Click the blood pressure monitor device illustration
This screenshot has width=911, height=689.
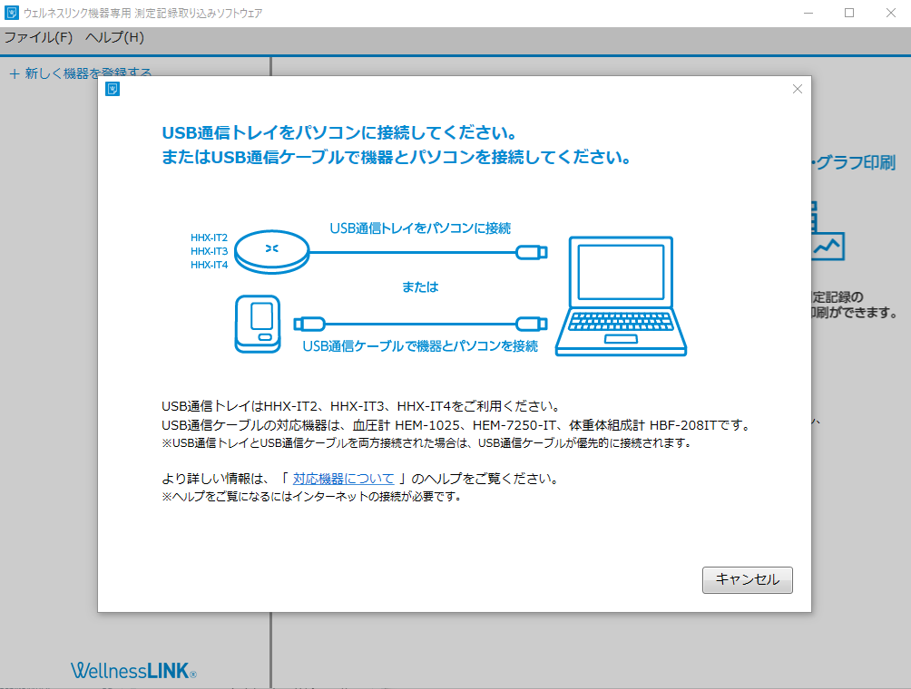(x=258, y=324)
